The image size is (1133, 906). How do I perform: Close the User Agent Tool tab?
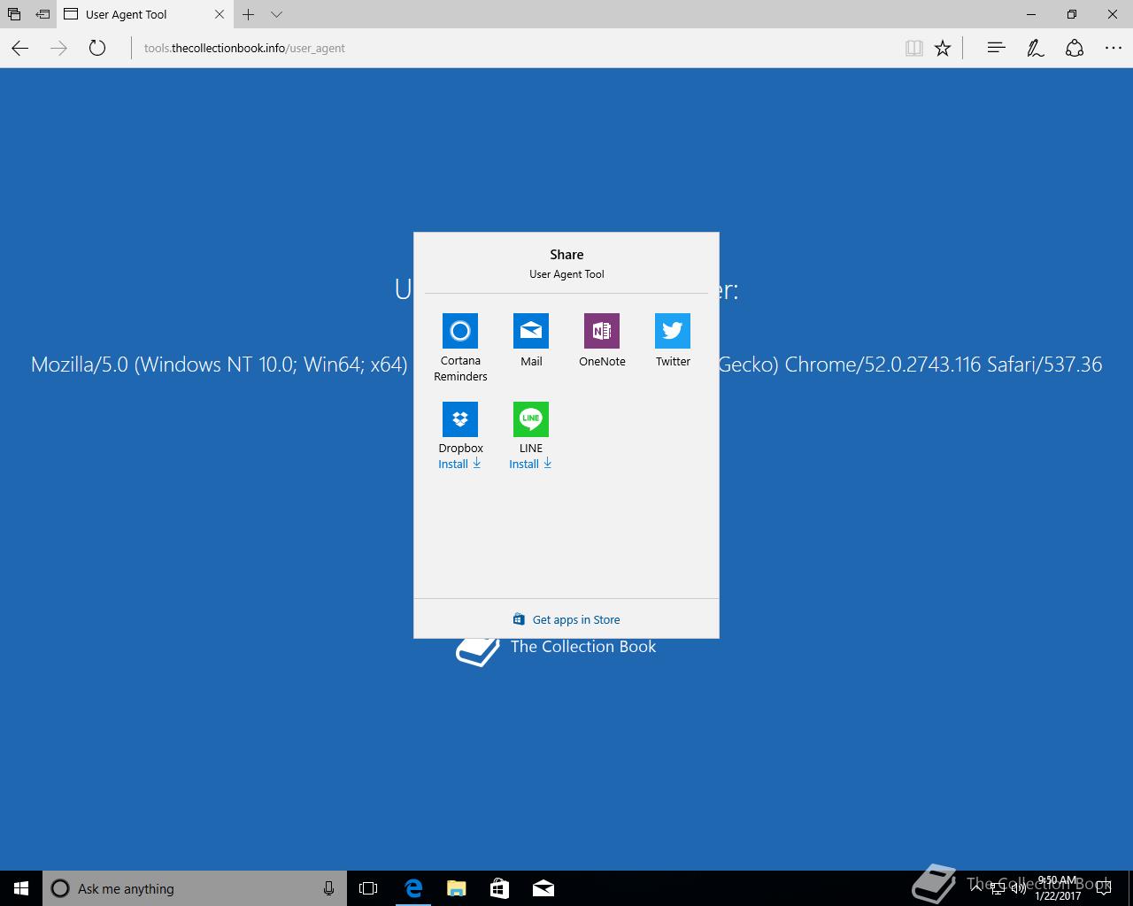[220, 14]
